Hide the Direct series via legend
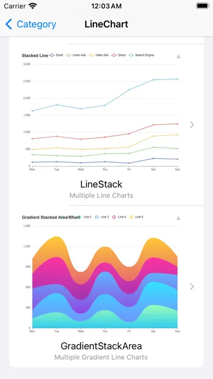Image resolution: width=213 pixels, height=379 pixels. (118, 55)
